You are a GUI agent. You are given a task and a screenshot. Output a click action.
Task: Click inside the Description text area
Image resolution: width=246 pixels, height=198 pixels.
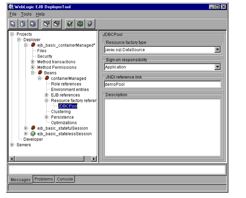[x=163, y=128]
